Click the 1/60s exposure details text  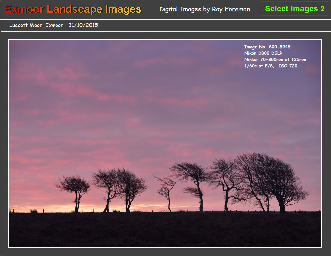[271, 66]
